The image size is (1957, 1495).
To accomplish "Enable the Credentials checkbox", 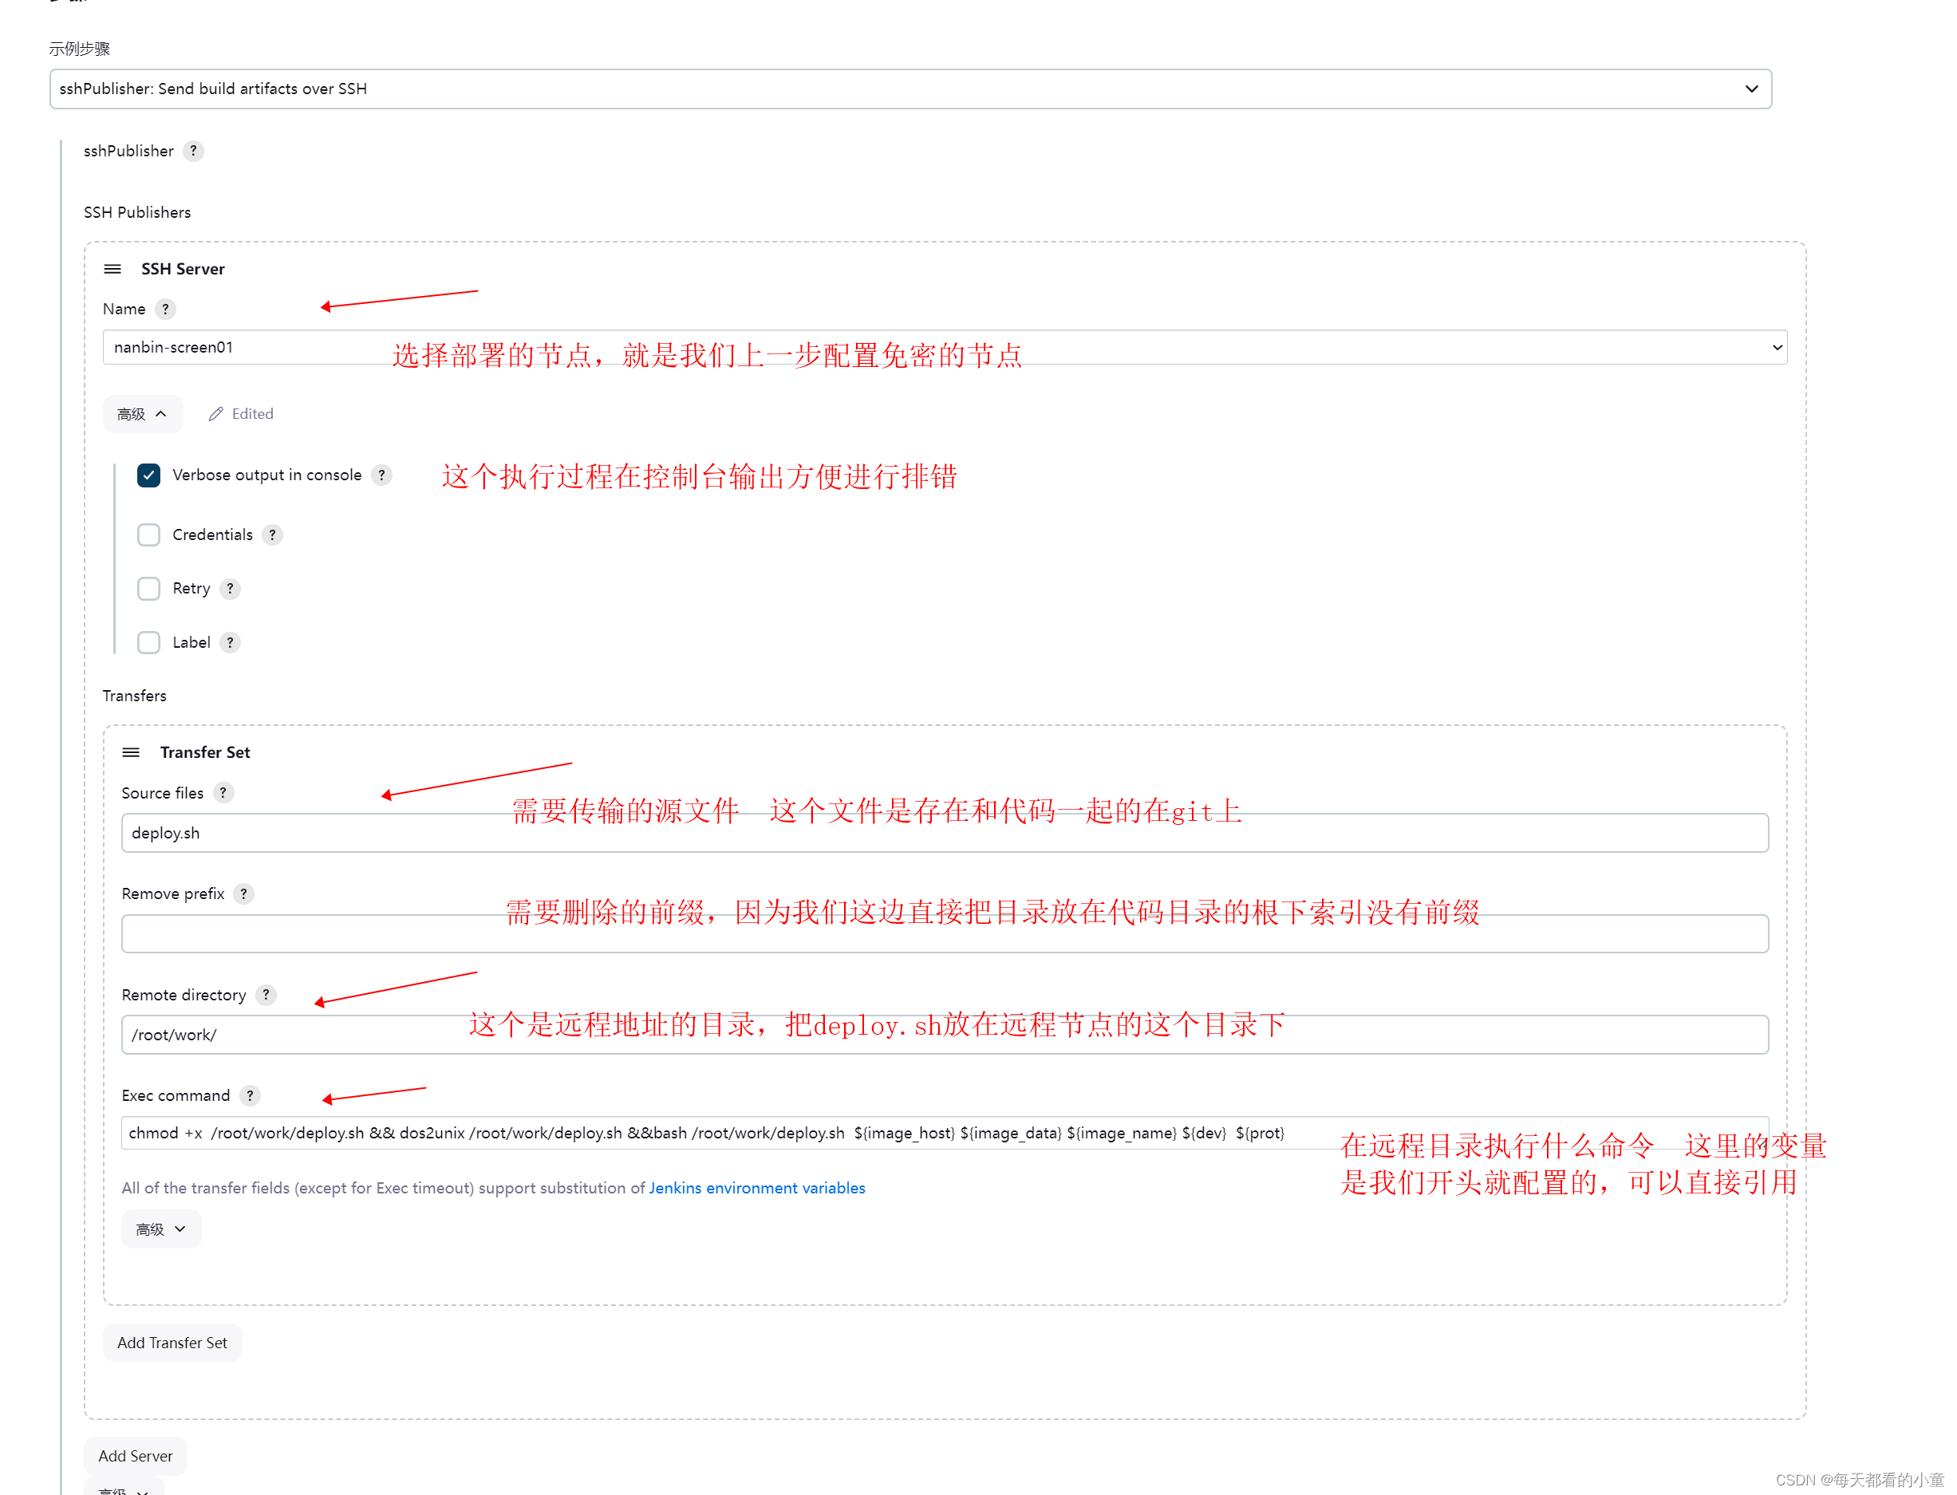I will pos(148,534).
